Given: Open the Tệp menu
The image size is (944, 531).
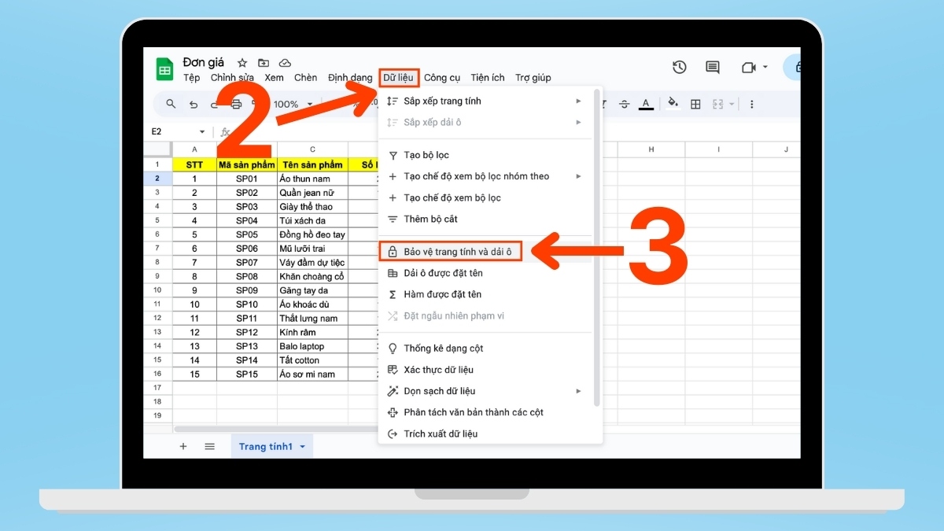Looking at the screenshot, I should tap(191, 78).
